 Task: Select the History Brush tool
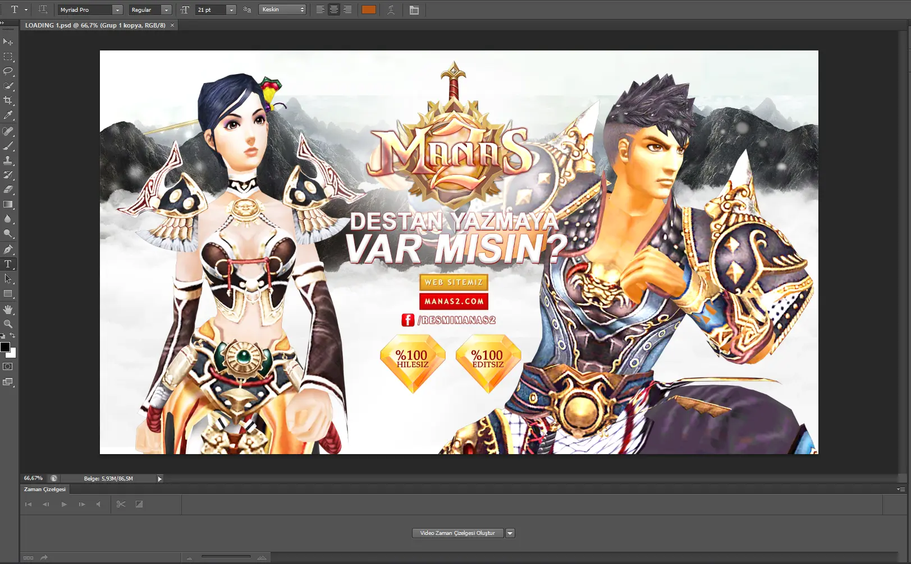click(8, 175)
